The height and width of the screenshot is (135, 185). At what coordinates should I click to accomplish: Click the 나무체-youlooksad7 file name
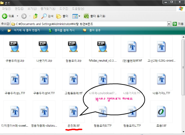(103, 93)
